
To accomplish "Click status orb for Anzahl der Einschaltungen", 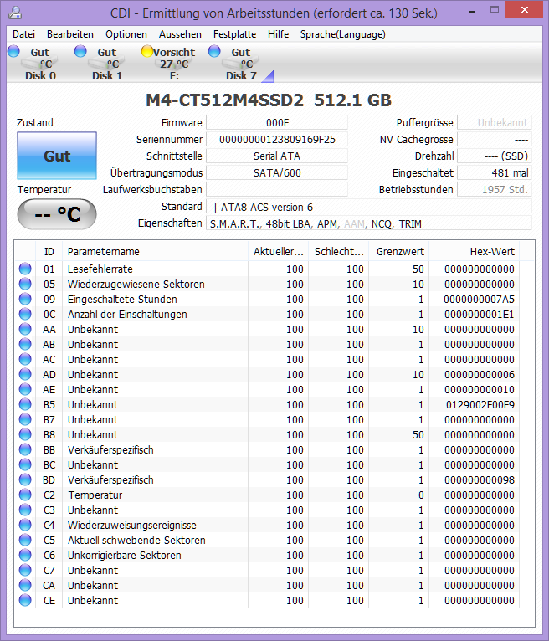I will (x=25, y=314).
